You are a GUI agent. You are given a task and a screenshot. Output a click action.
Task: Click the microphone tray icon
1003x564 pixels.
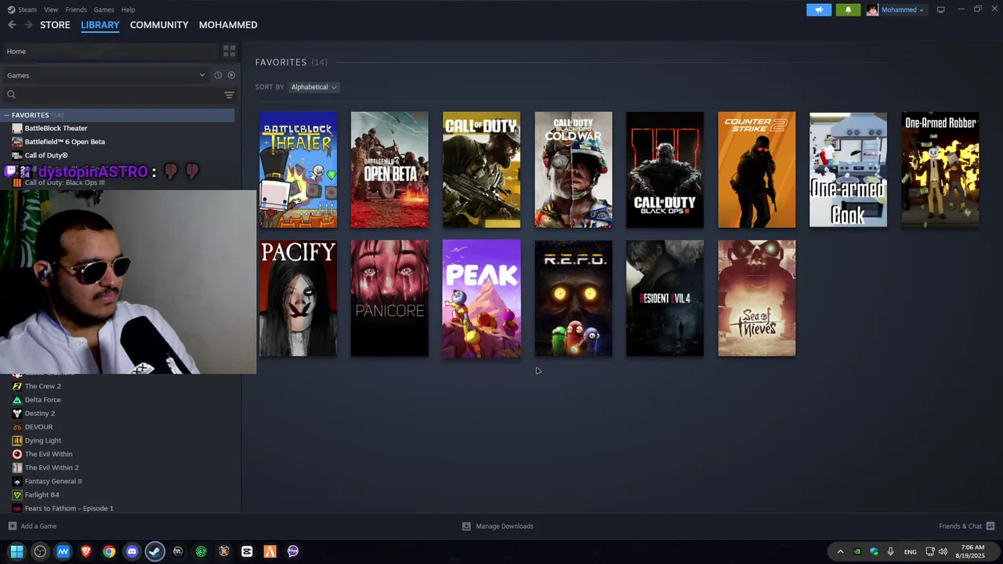(x=890, y=551)
